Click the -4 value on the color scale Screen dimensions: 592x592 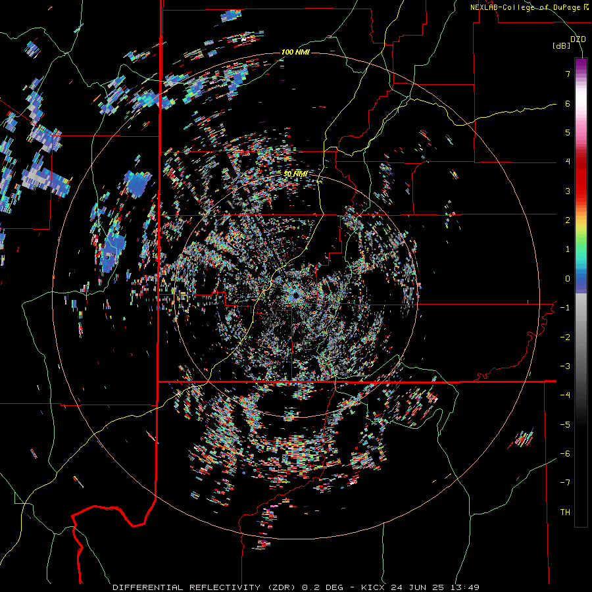click(565, 395)
